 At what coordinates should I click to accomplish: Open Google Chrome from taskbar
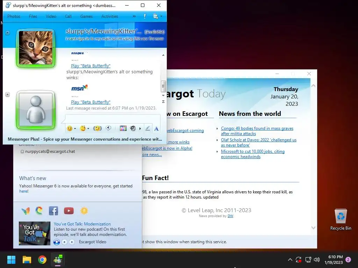click(42, 260)
